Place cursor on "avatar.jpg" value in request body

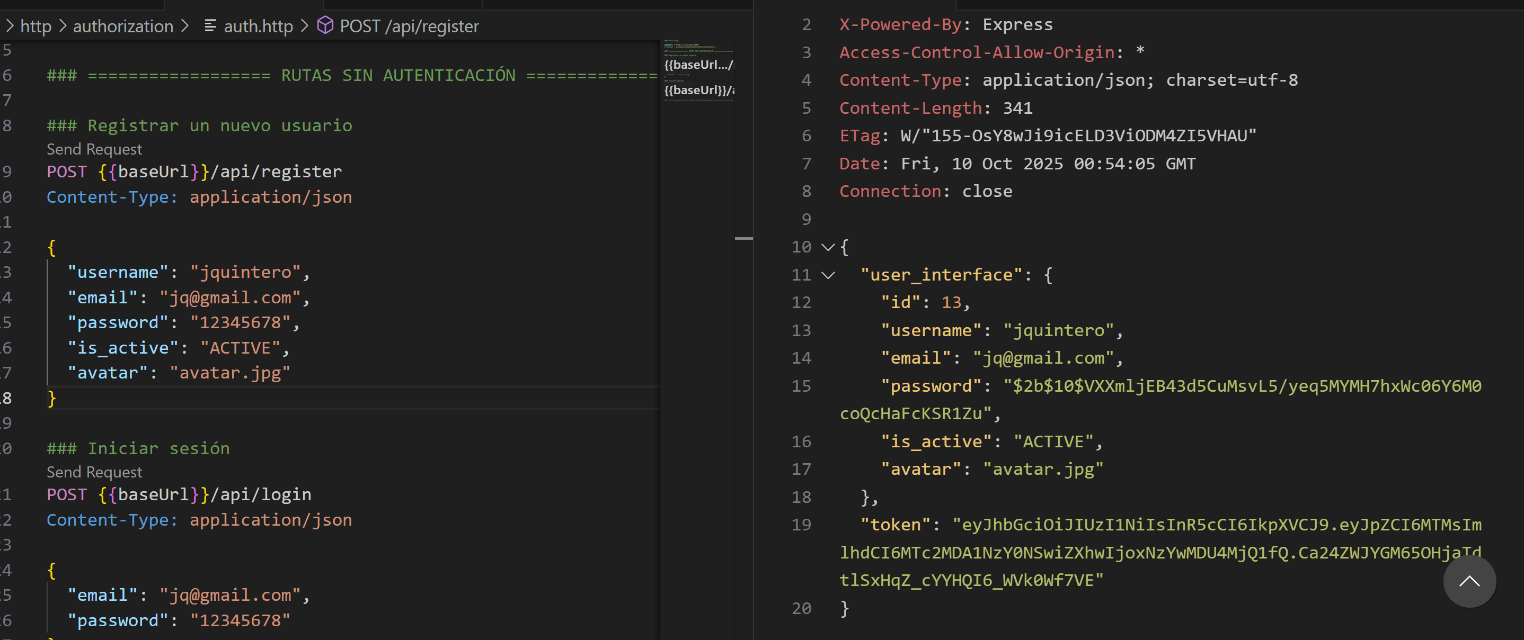229,373
